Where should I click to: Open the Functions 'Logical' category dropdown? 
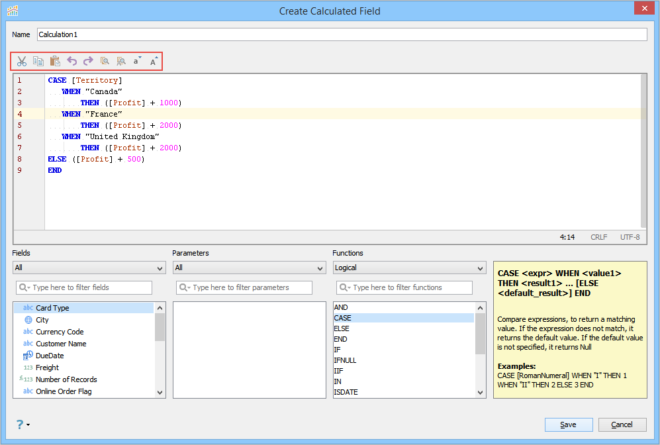point(410,268)
